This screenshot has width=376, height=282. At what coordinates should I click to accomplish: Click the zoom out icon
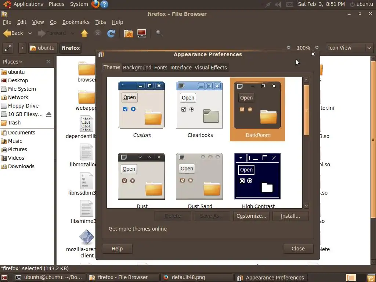click(289, 47)
